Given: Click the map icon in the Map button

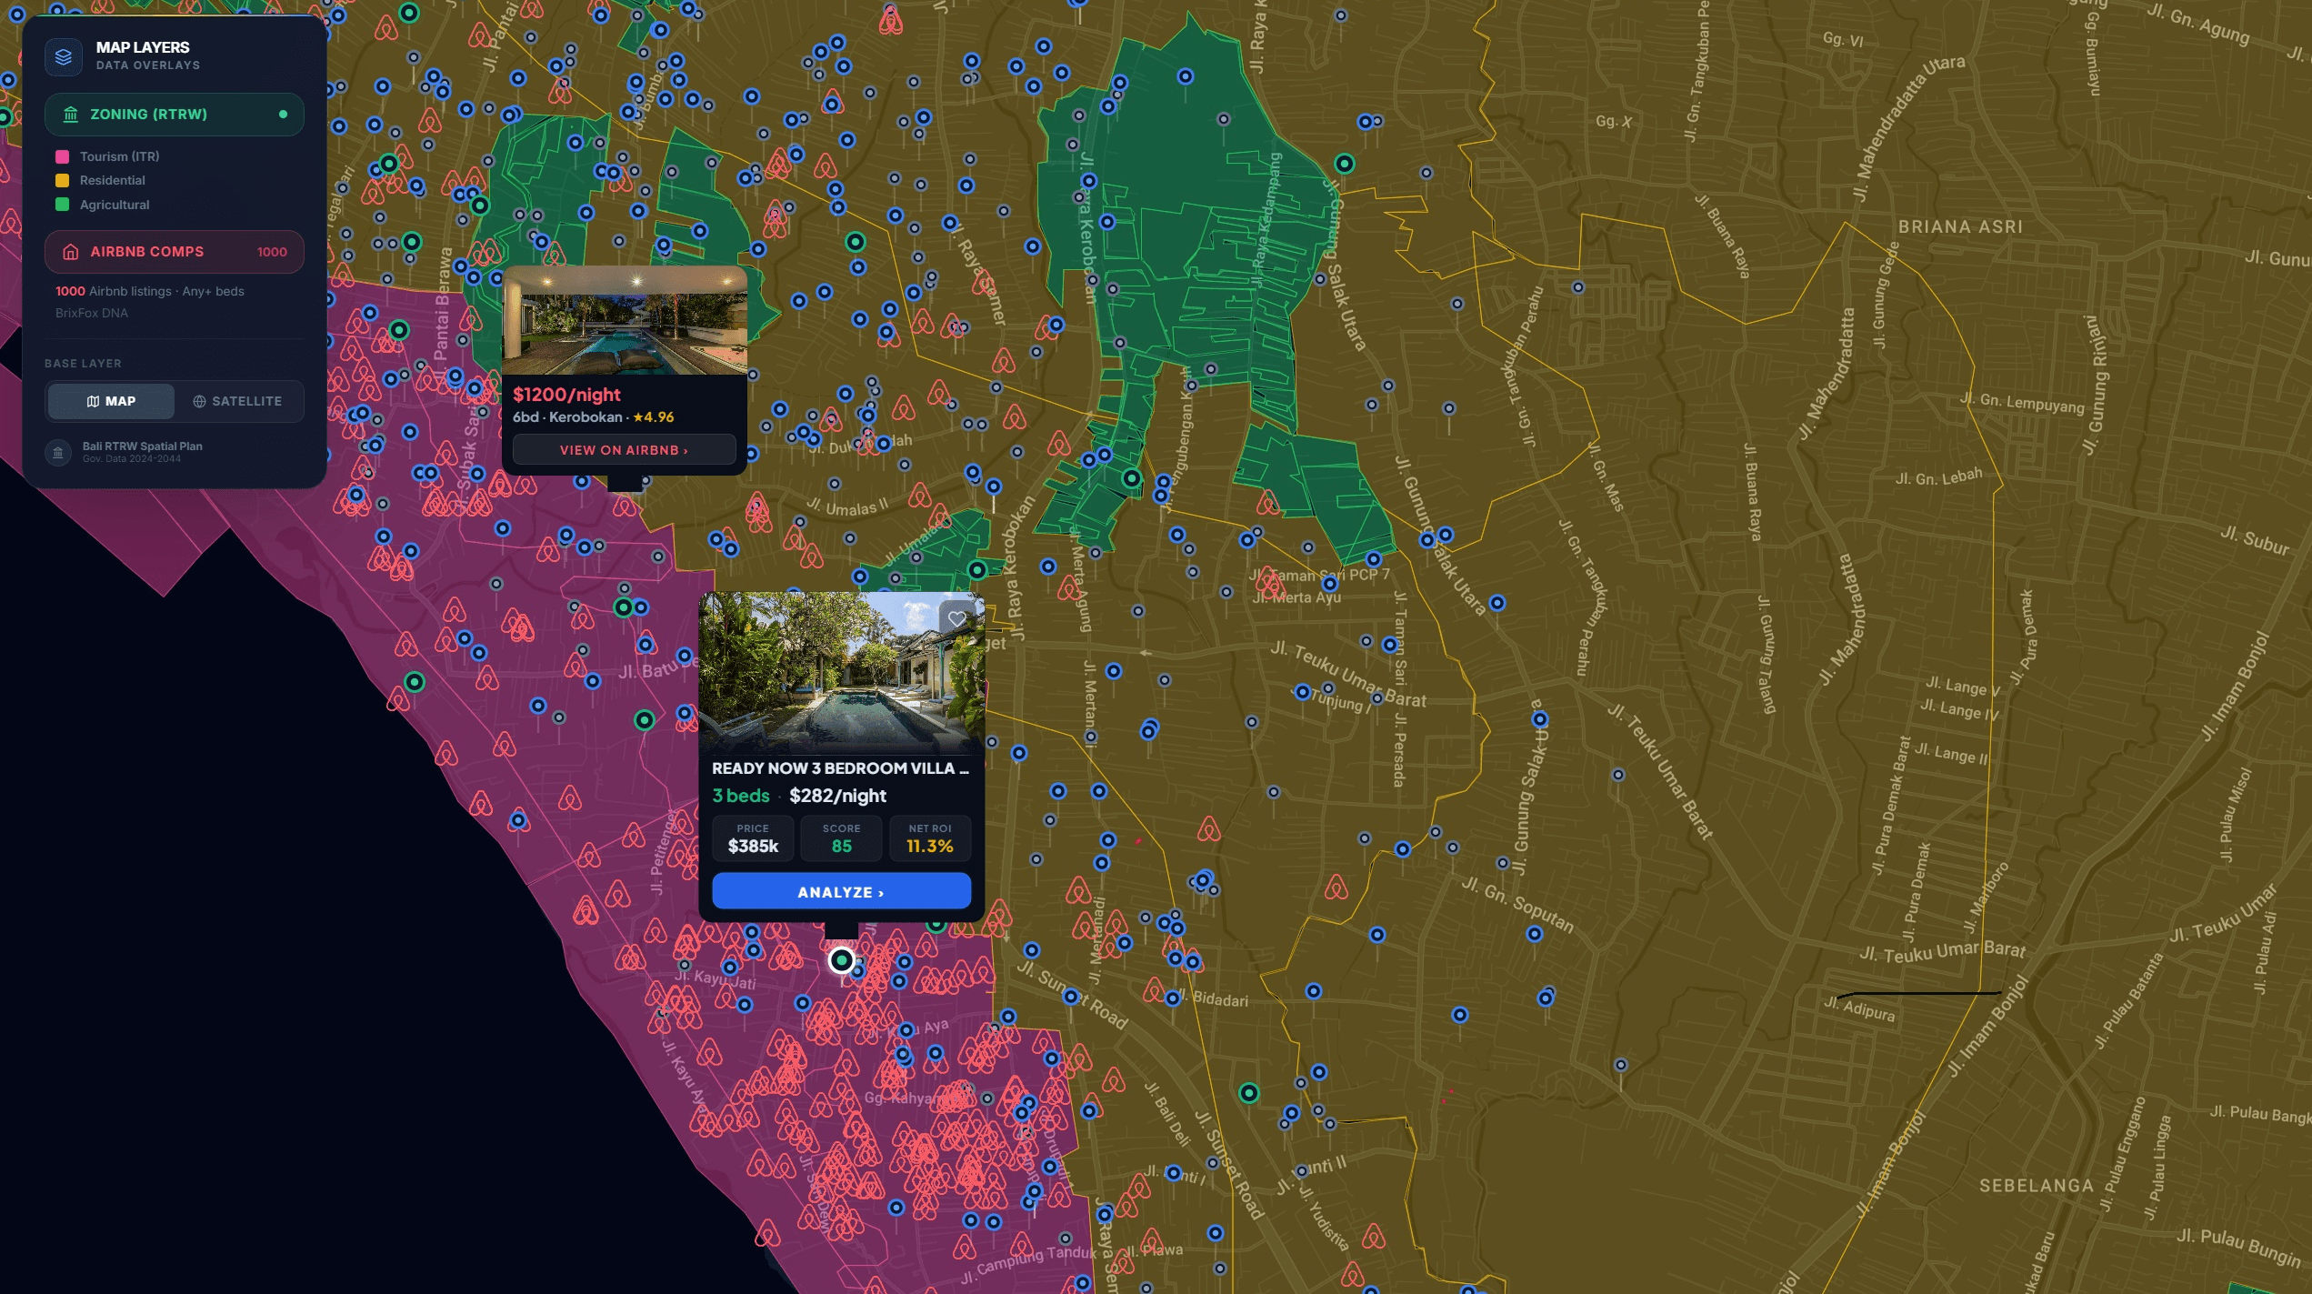Looking at the screenshot, I should pyautogui.click(x=93, y=401).
